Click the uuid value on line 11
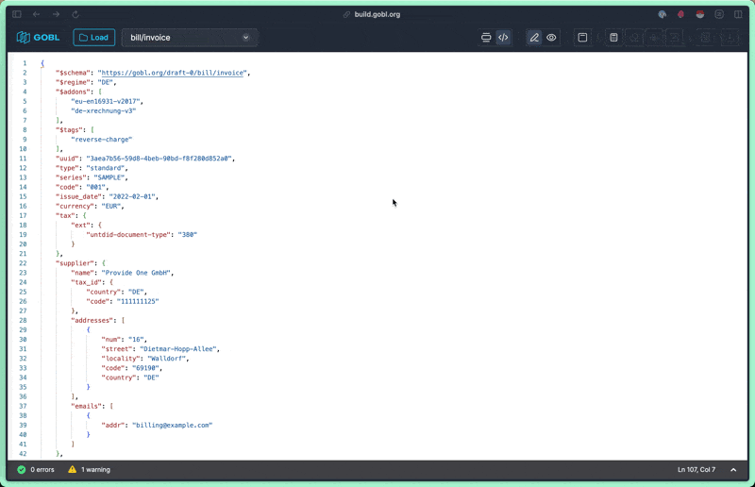755x487 pixels. (159, 159)
